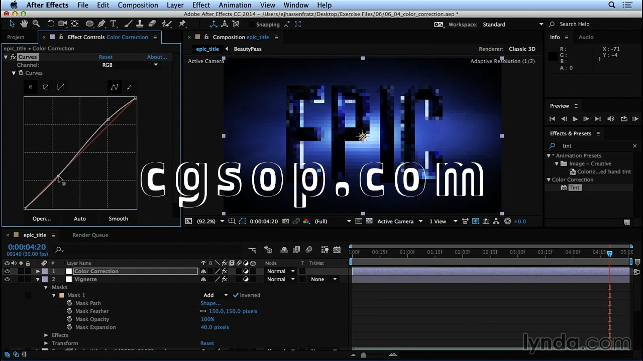
Task: Click the take snapshot camera icon
Action: [x=286, y=221]
